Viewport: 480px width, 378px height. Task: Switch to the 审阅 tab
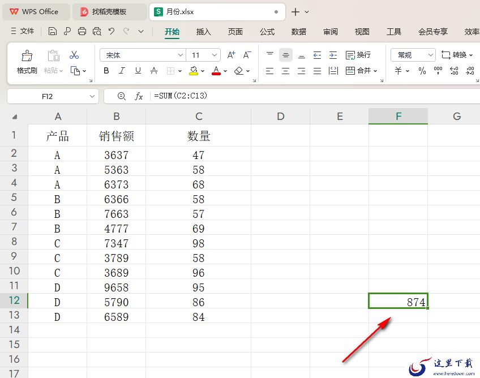331,32
